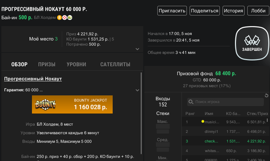The image size is (270, 161).
Task: Click the prize 6 501,81 р. cell
Action: tap(256, 122)
